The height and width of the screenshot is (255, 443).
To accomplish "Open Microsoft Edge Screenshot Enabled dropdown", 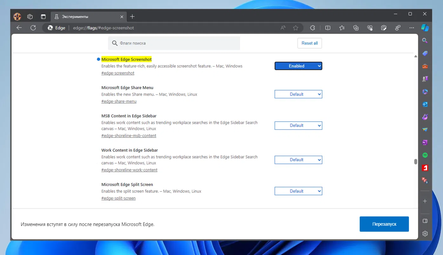I will (x=298, y=66).
